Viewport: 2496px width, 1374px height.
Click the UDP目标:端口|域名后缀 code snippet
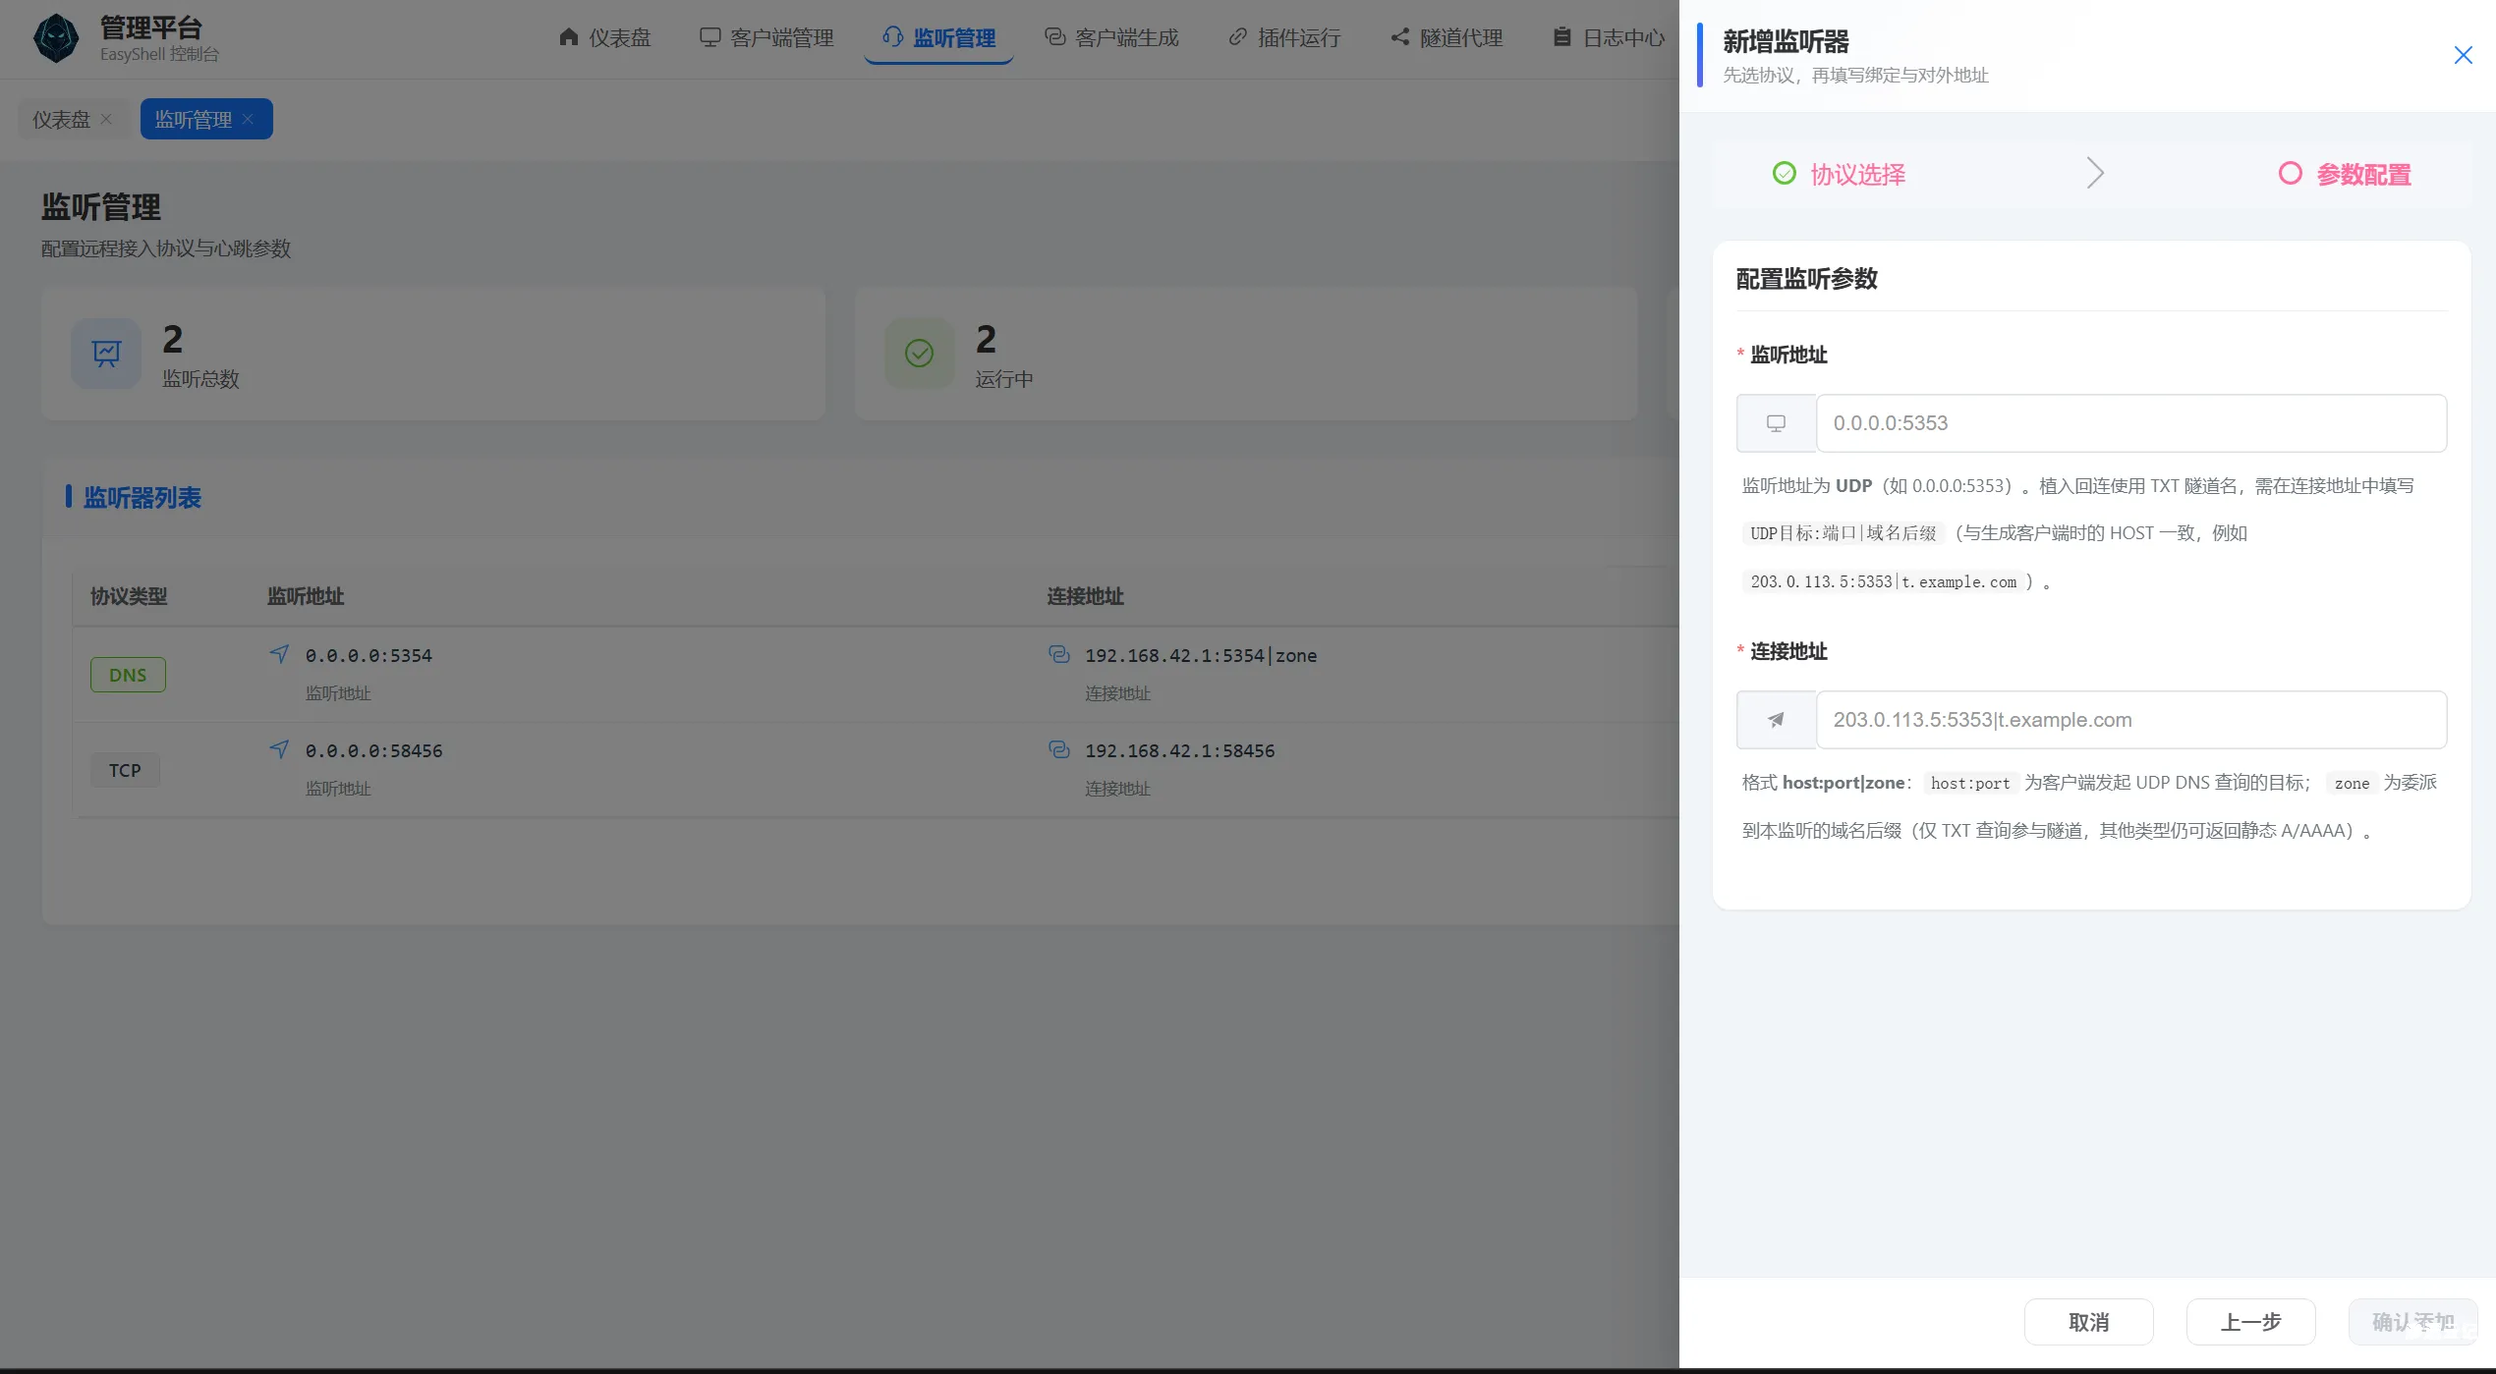(1843, 533)
